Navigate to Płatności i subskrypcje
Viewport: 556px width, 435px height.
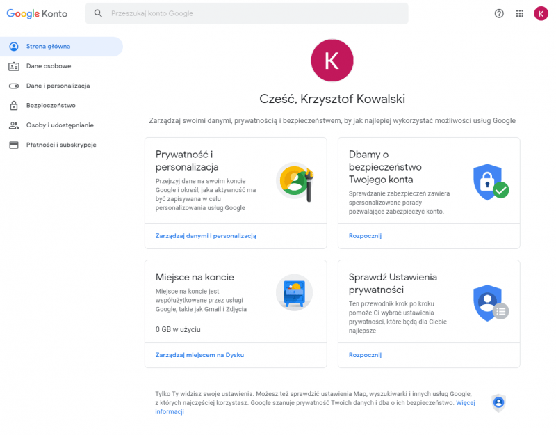click(61, 145)
